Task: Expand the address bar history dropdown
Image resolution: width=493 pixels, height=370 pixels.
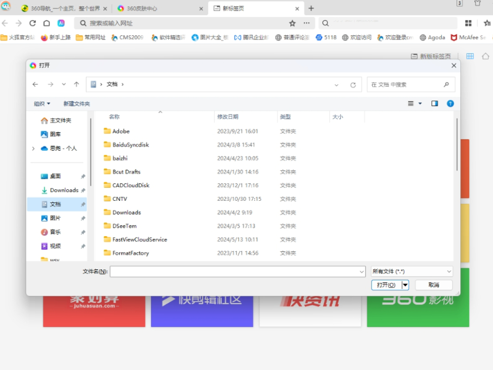Action: point(337,85)
